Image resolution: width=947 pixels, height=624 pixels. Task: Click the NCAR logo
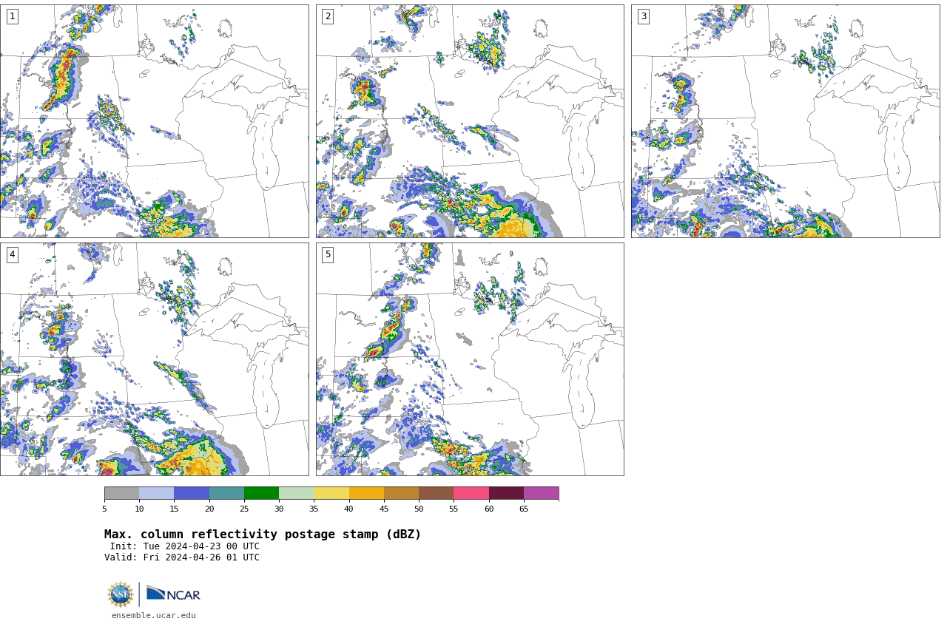173,594
